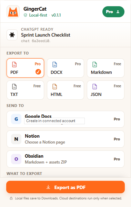Viewport: 131px width, 207px height.
Task: Click the Free label on Markdown card
Action: 118,64
